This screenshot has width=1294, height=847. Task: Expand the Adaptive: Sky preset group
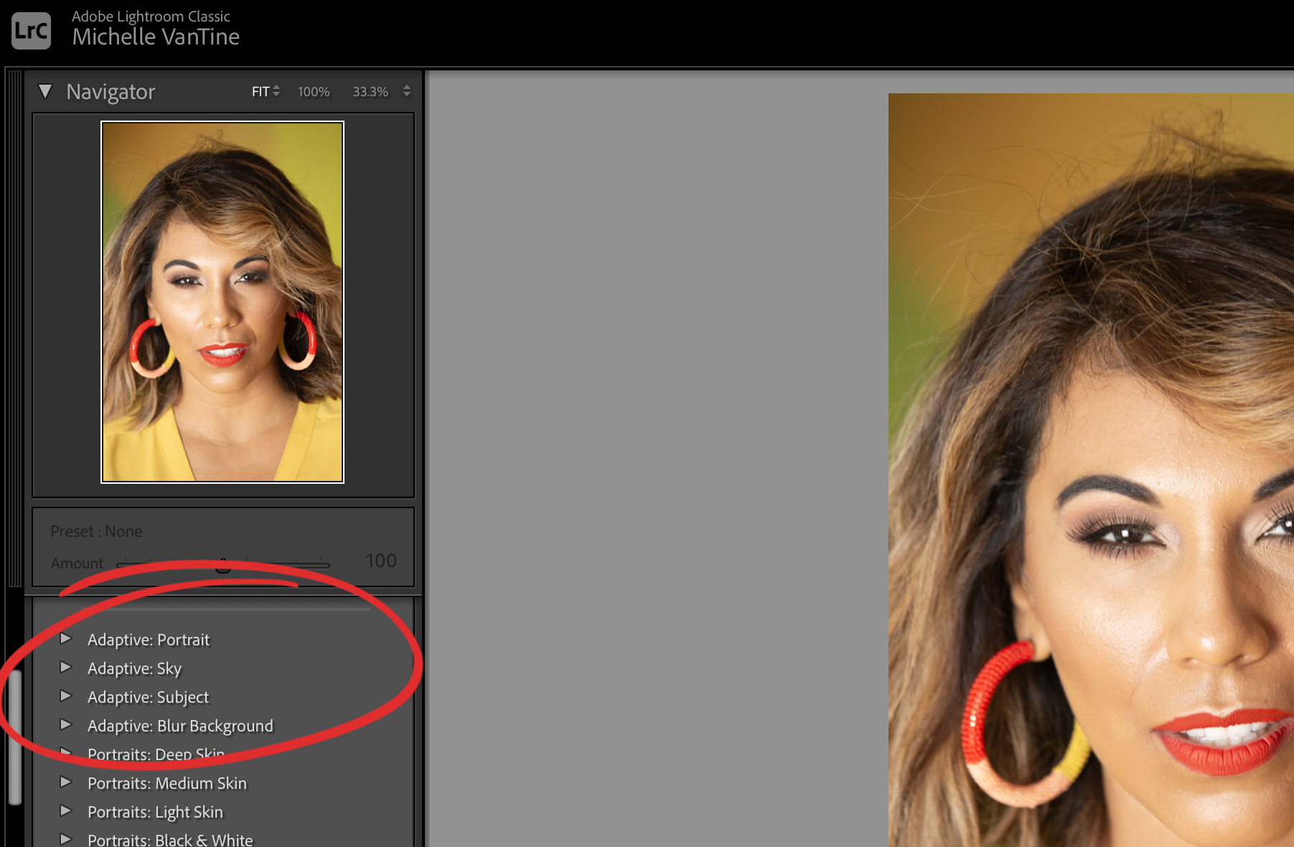pos(67,668)
